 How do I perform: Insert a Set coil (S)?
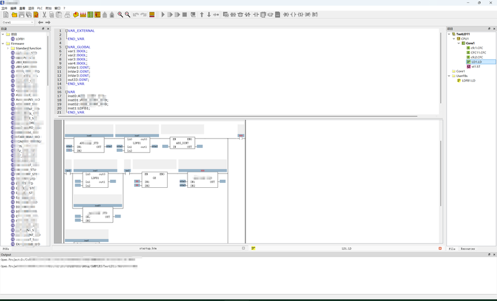[301, 14]
